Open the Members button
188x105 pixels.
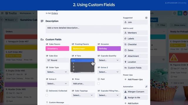point(135,33)
